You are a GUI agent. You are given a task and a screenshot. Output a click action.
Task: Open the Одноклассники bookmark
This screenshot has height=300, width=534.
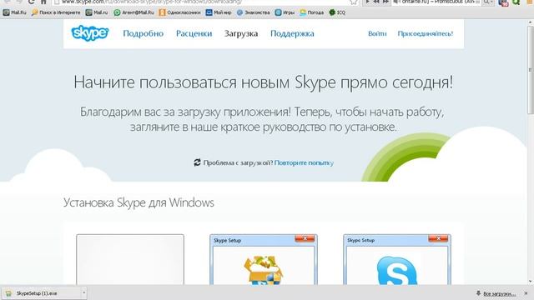coord(179,12)
